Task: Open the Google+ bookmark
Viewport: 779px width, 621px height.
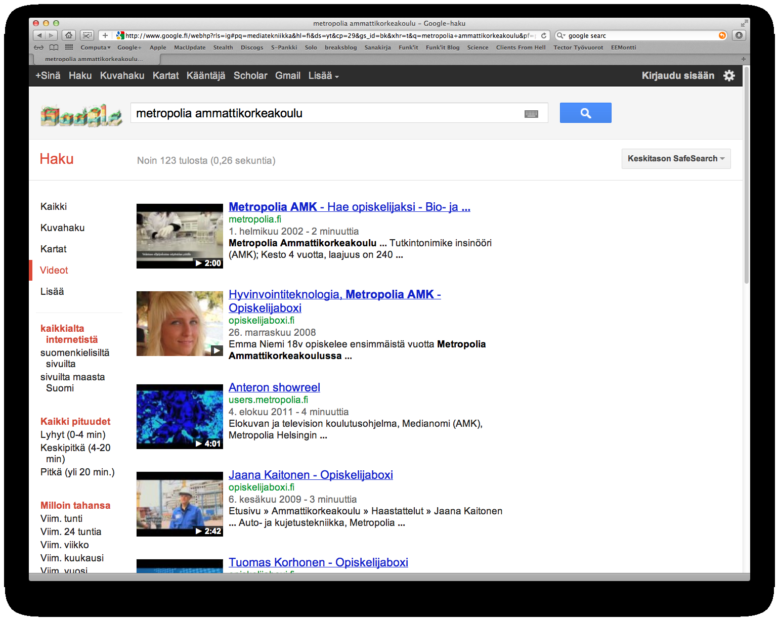Action: click(129, 48)
